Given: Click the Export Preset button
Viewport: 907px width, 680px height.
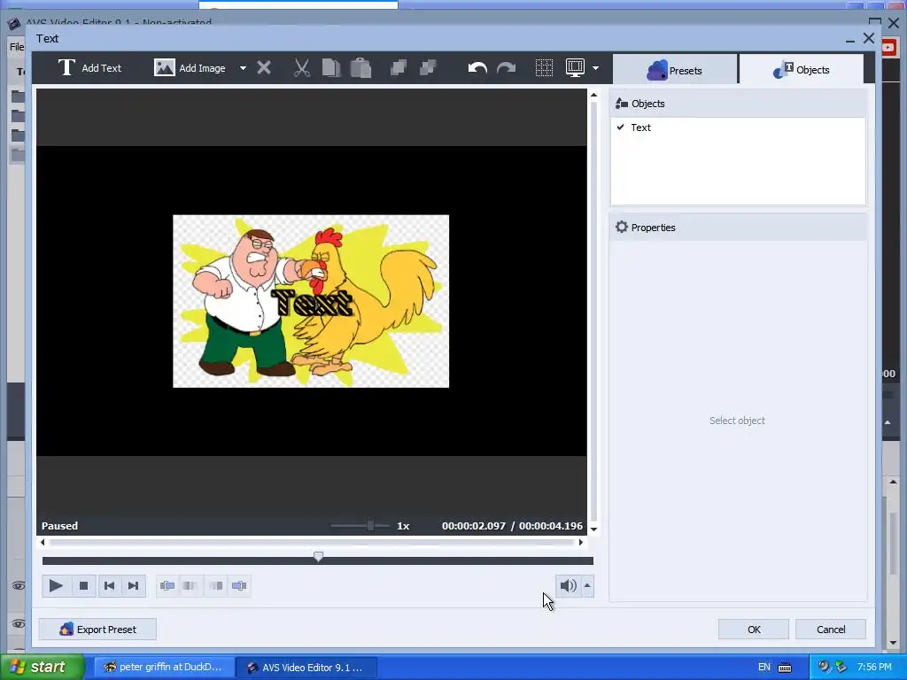Looking at the screenshot, I should (97, 630).
